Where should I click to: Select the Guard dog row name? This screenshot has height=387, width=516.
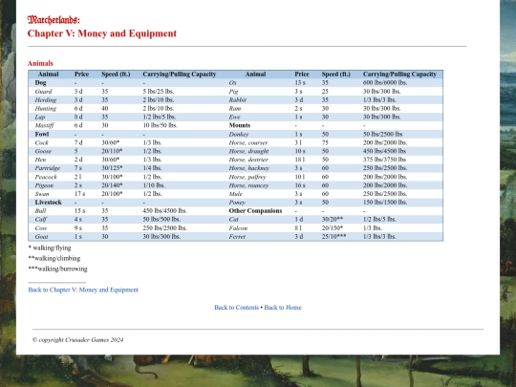[x=43, y=92]
